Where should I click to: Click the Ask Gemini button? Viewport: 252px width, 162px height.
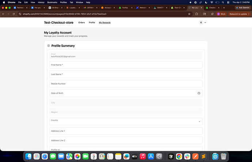[243, 8]
